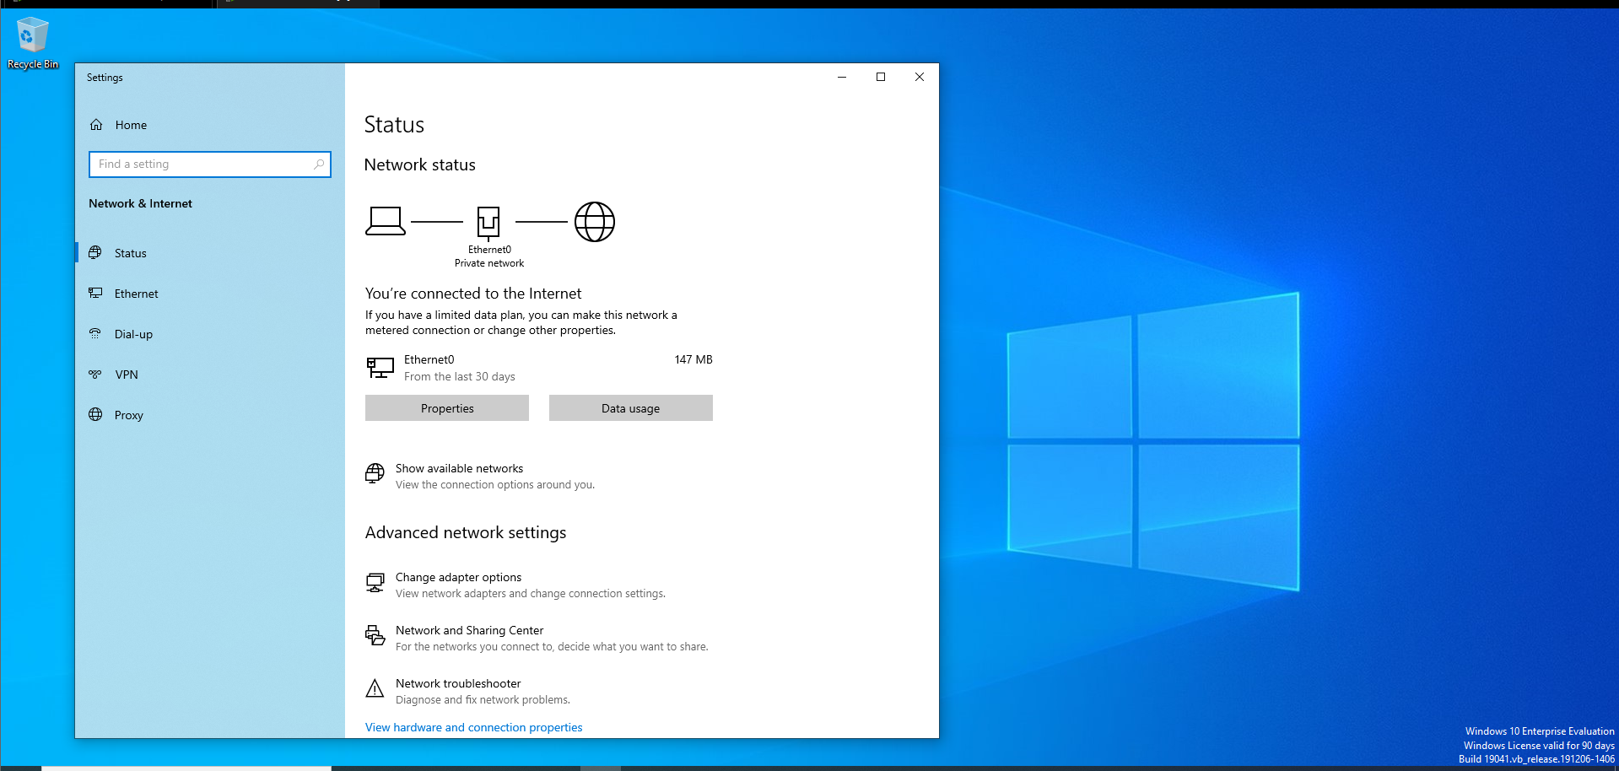Open the Data usage button
This screenshot has width=1619, height=771.
pyautogui.click(x=630, y=408)
